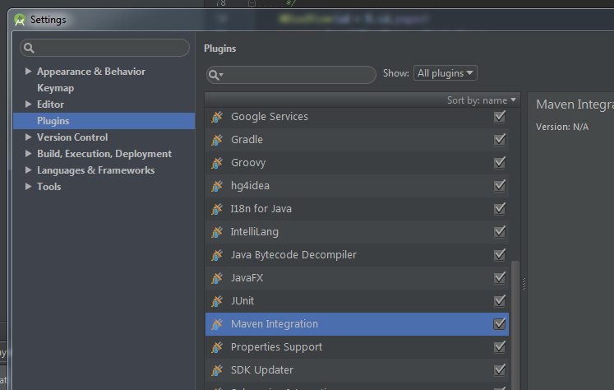
Task: Click the splitter handle beside plugin list
Action: tap(524, 283)
